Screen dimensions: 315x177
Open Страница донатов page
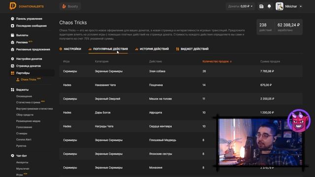pyautogui.click(x=29, y=66)
